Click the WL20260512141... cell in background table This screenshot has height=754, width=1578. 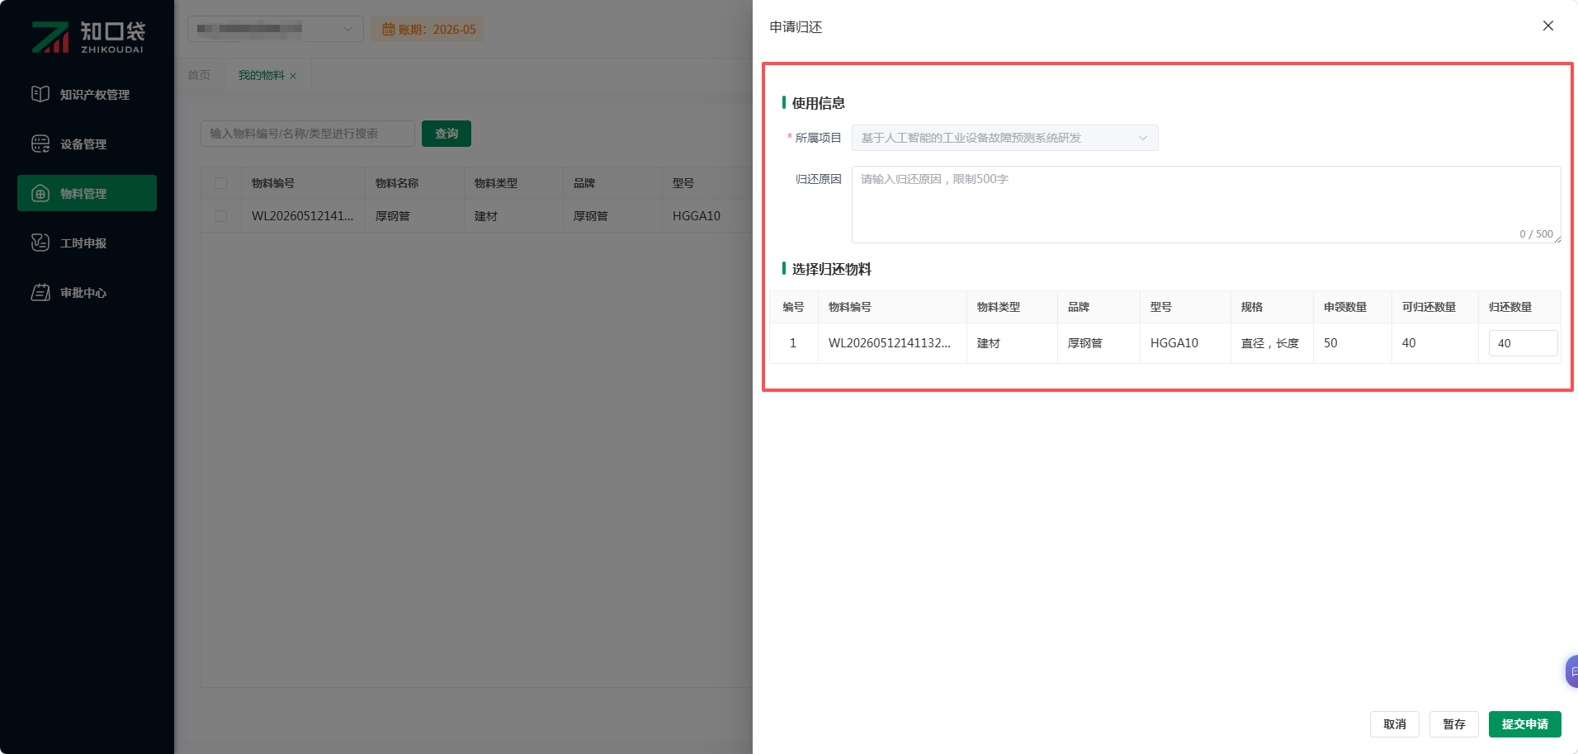(302, 216)
